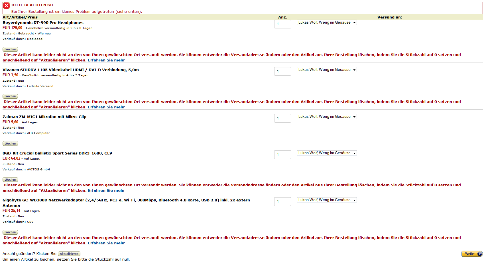Click the EUR 129,00 price
Image resolution: width=486 pixels, height=264 pixels.
[12, 28]
